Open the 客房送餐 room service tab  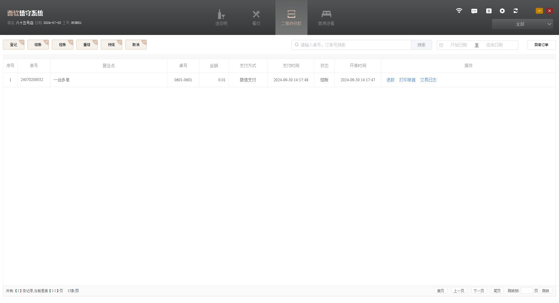pyautogui.click(x=326, y=17)
